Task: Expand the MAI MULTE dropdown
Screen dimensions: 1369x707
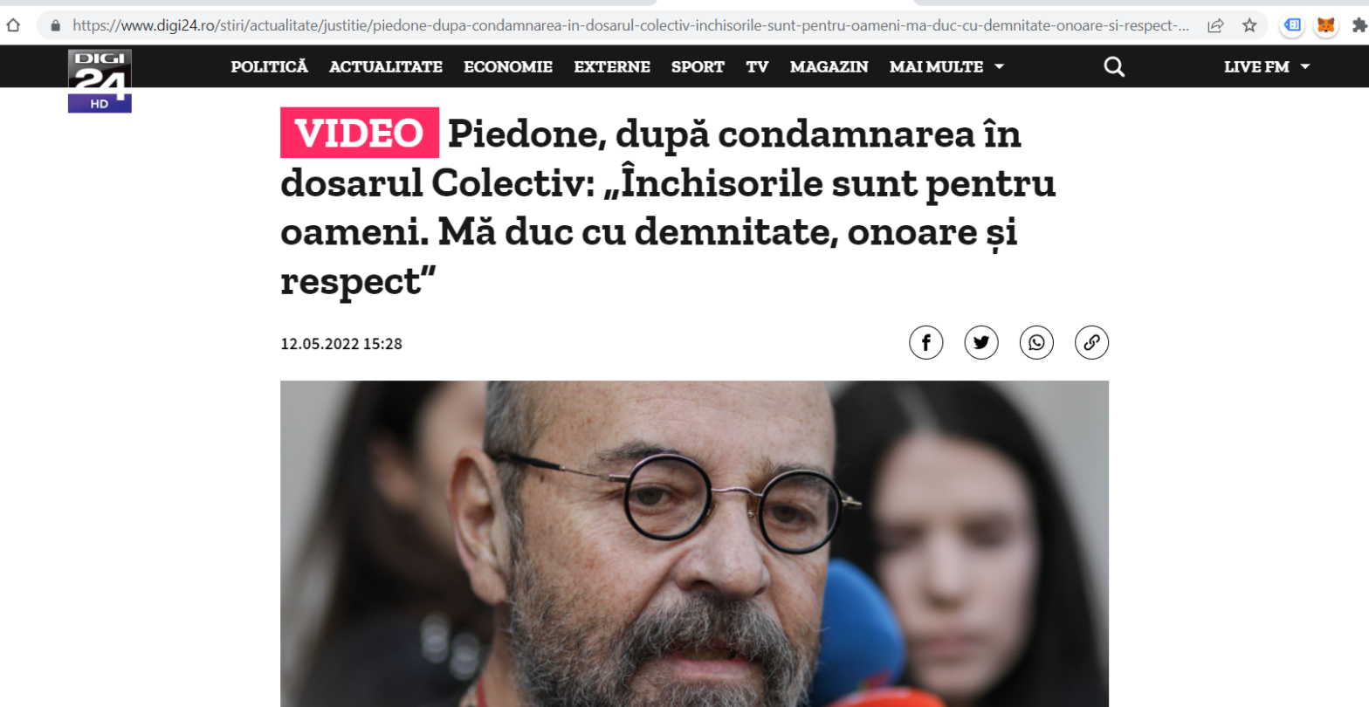Action: pyautogui.click(x=946, y=67)
